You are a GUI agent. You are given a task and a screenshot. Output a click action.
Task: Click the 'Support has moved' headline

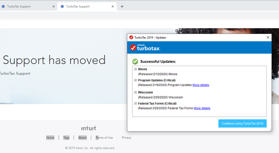(54, 60)
